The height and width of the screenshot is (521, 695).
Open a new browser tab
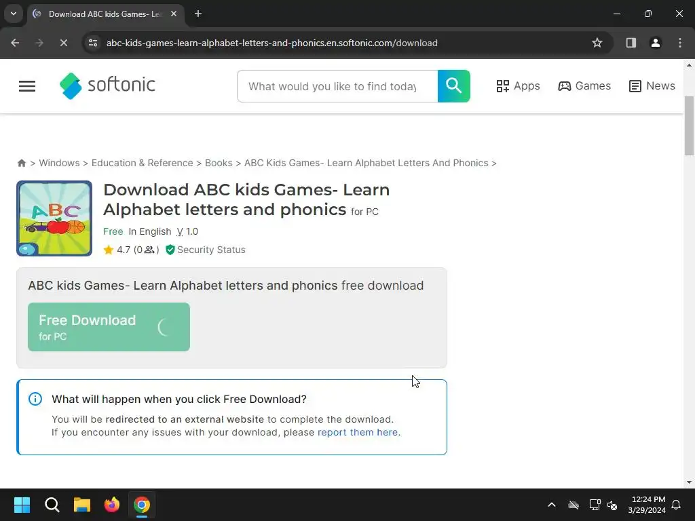tap(198, 14)
